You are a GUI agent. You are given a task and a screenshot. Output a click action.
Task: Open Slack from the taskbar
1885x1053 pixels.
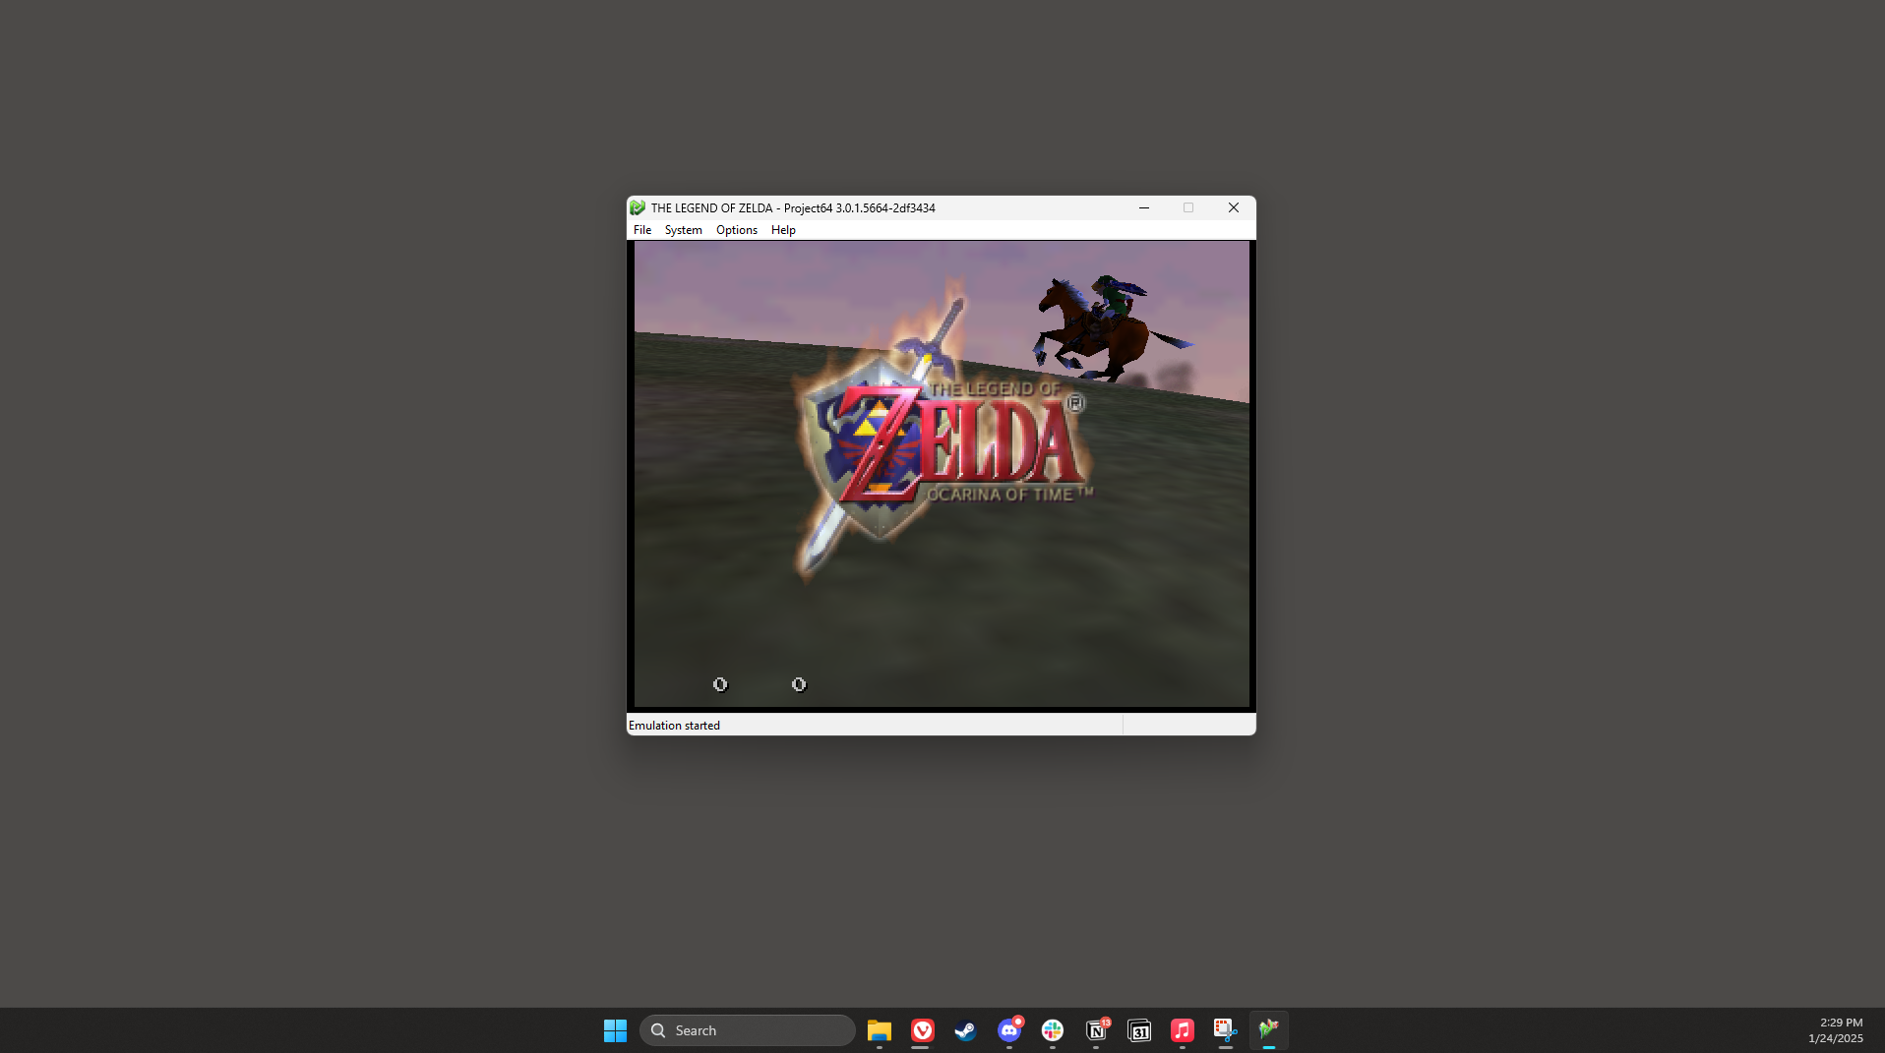pyautogui.click(x=1053, y=1030)
